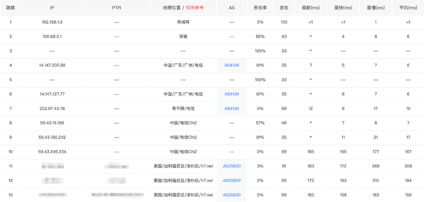Viewport: 424px width, 202px height.
Task: Click the 3% packet loss value
Action: (260, 166)
